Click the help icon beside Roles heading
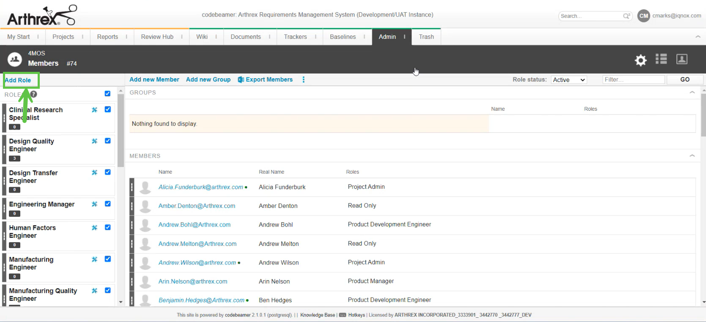 (x=33, y=94)
